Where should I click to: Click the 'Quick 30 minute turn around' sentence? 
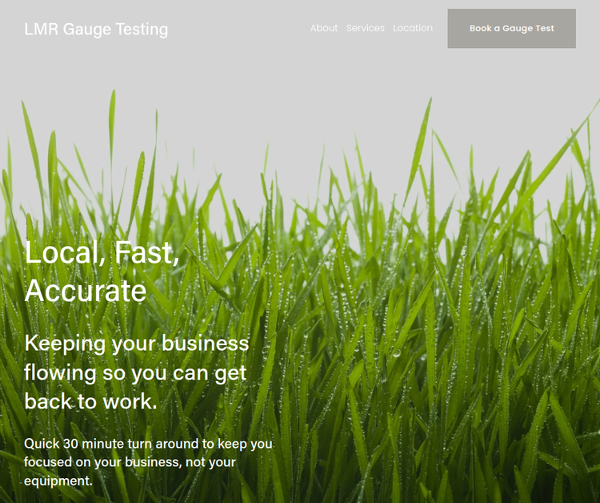(x=148, y=444)
